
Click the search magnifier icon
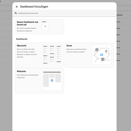[x=16, y=13]
